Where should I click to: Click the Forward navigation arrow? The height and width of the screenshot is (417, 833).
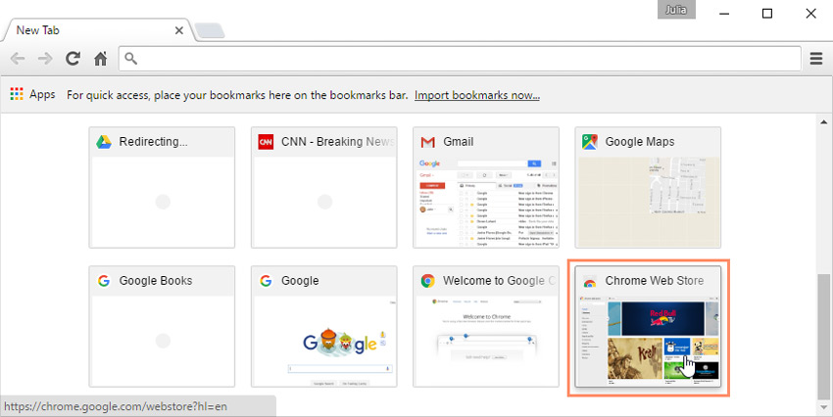[45, 59]
